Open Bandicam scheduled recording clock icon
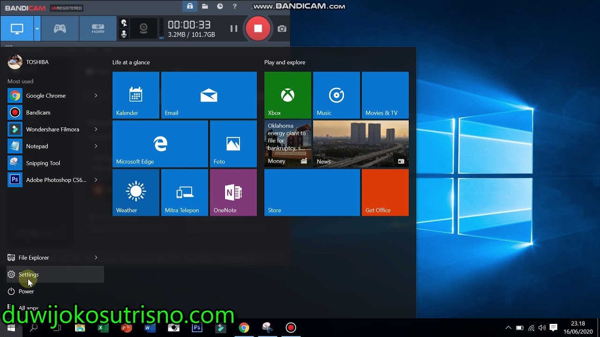 tap(220, 7)
